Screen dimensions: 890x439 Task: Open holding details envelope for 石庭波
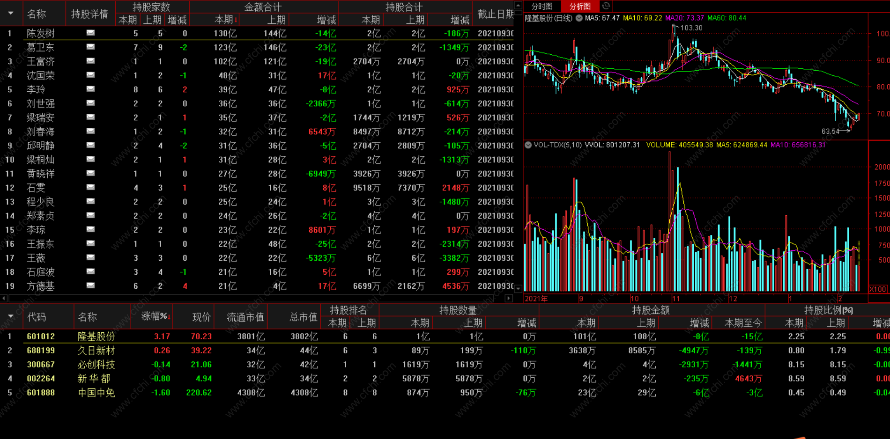click(x=90, y=271)
